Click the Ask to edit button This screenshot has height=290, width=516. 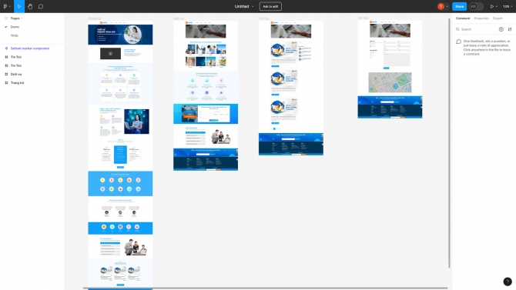tap(270, 6)
